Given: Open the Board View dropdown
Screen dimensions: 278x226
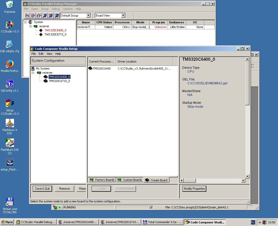Looking at the screenshot, I should pyautogui.click(x=123, y=15).
